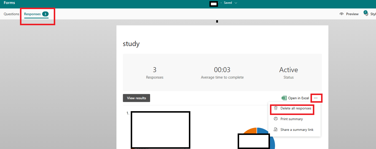Click the "3 Responses" count statistic
376x149 pixels.
(155, 73)
